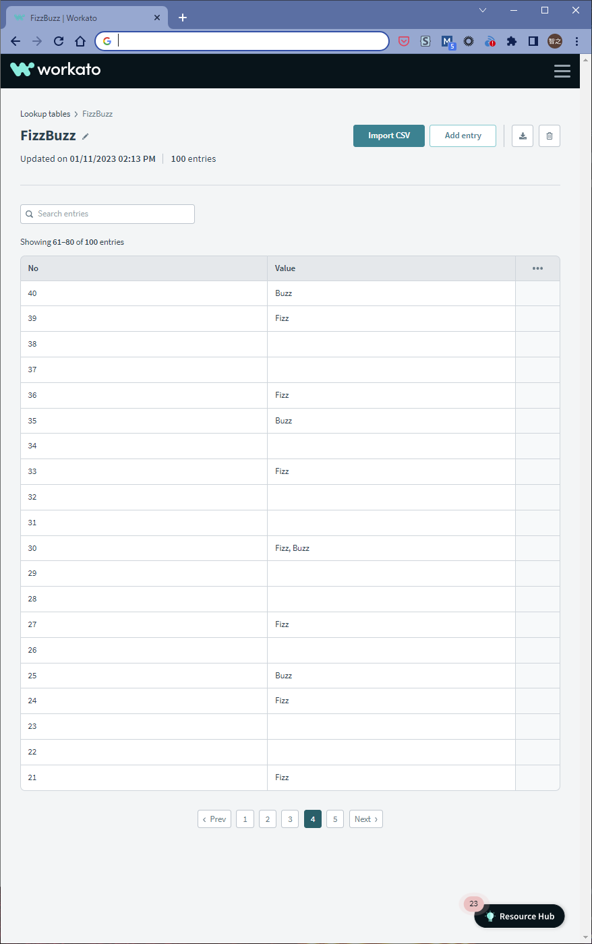Open the Resource Hub lightbulb widget
The height and width of the screenshot is (944, 592).
point(519,916)
